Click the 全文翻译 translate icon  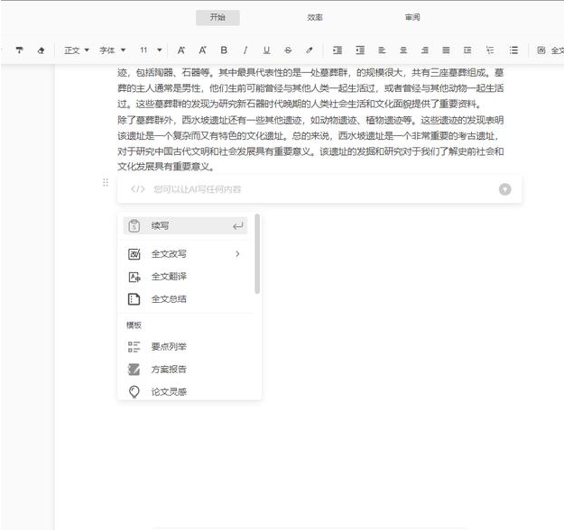click(134, 277)
